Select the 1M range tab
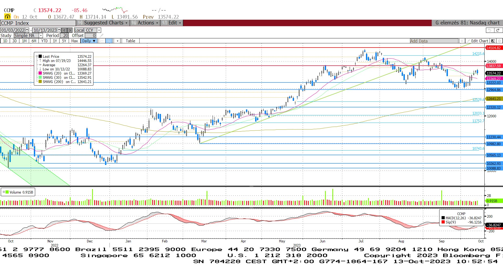The height and width of the screenshot is (276, 503). click(x=24, y=41)
